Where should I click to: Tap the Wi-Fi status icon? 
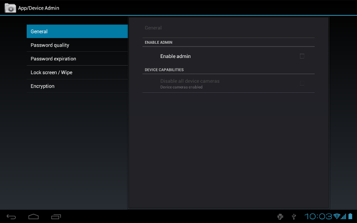pyautogui.click(x=337, y=216)
